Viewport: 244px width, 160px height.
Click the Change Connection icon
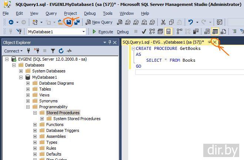(x=19, y=31)
